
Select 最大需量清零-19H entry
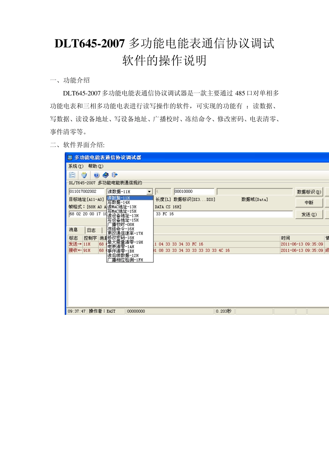pos(130,242)
